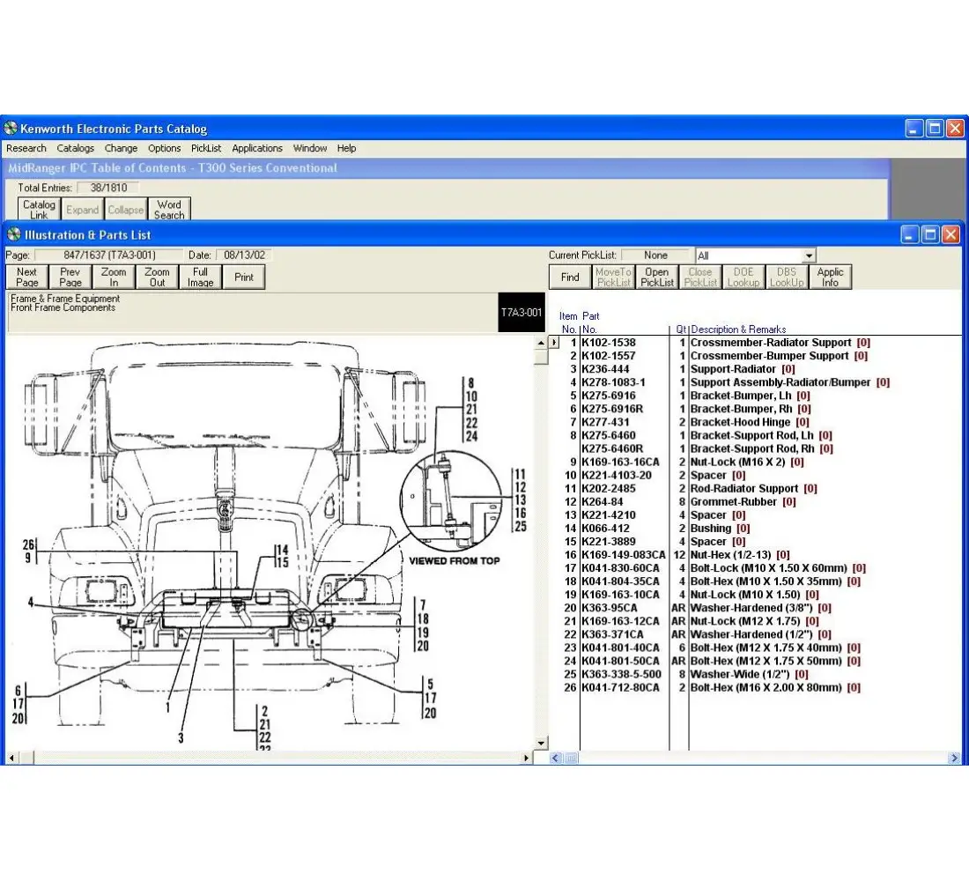Screen dimensions: 969x881
Task: Click DBS LookUp in the parts toolbar
Action: click(x=787, y=276)
